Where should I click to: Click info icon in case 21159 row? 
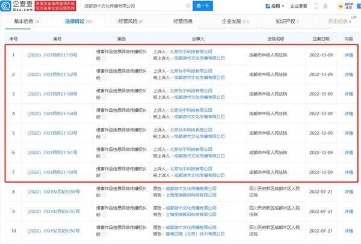(104, 58)
